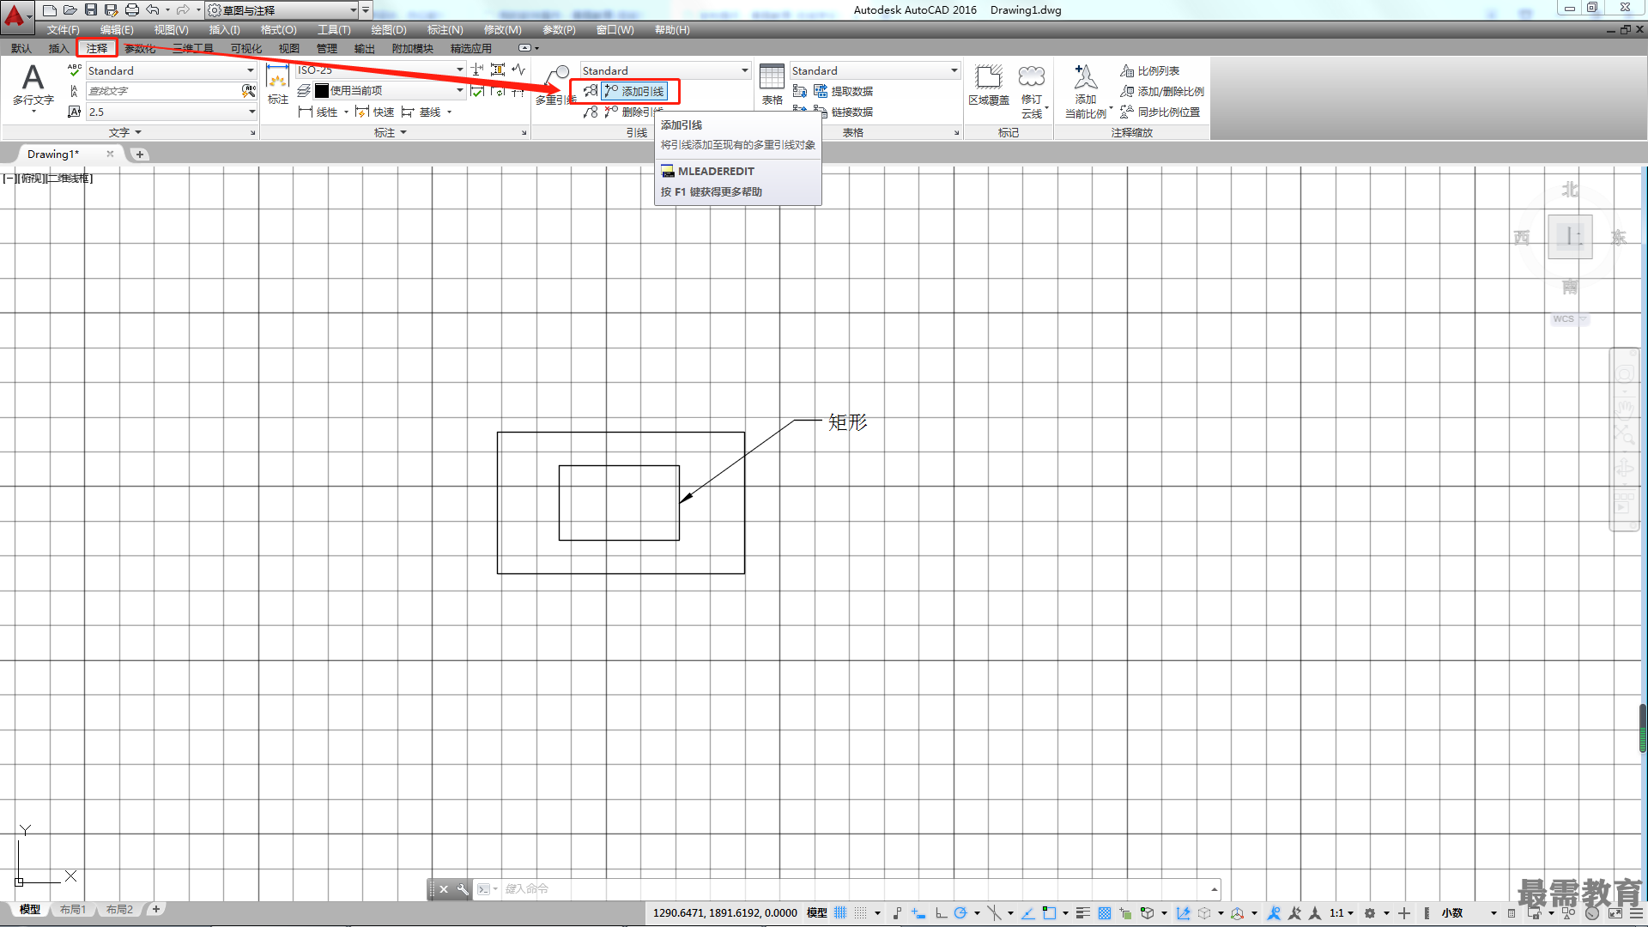Open the 绘图(D) menu
This screenshot has width=1648, height=927.
click(389, 30)
